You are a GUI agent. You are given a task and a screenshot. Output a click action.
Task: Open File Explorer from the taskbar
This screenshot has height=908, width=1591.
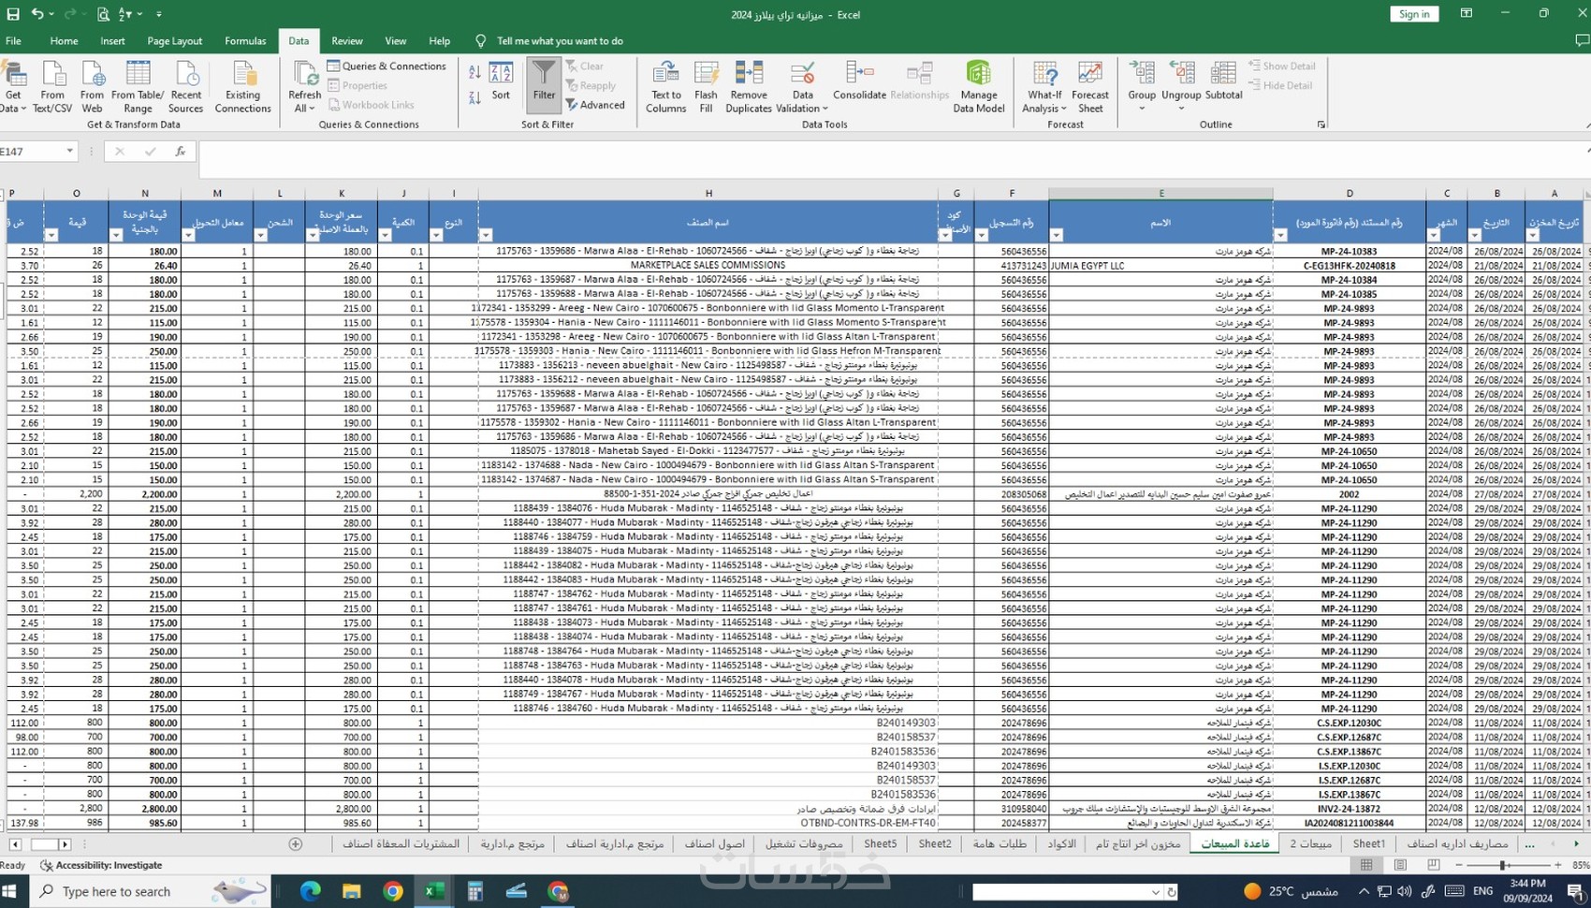click(x=352, y=891)
